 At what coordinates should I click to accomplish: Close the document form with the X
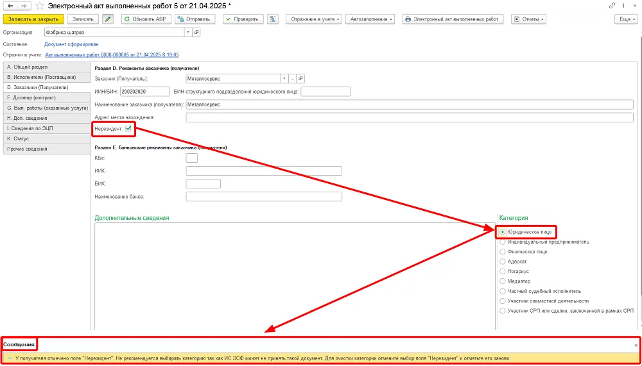(x=634, y=6)
